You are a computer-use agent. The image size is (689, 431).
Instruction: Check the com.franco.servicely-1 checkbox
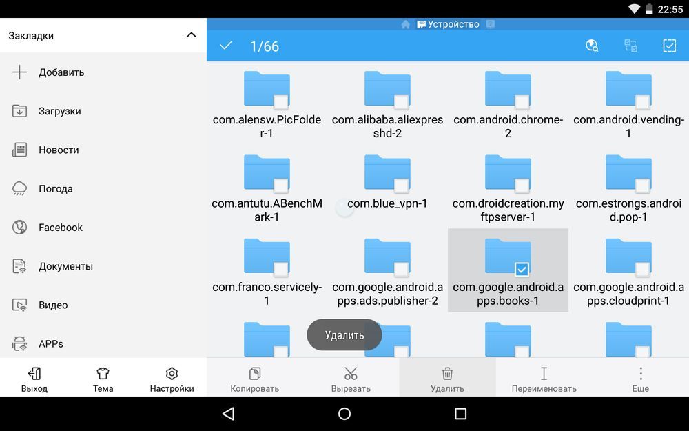pos(280,269)
